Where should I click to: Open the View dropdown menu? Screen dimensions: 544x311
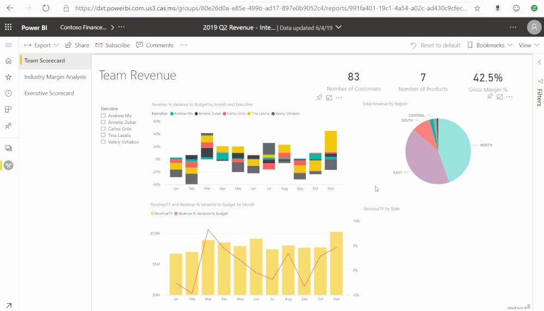pyautogui.click(x=529, y=45)
